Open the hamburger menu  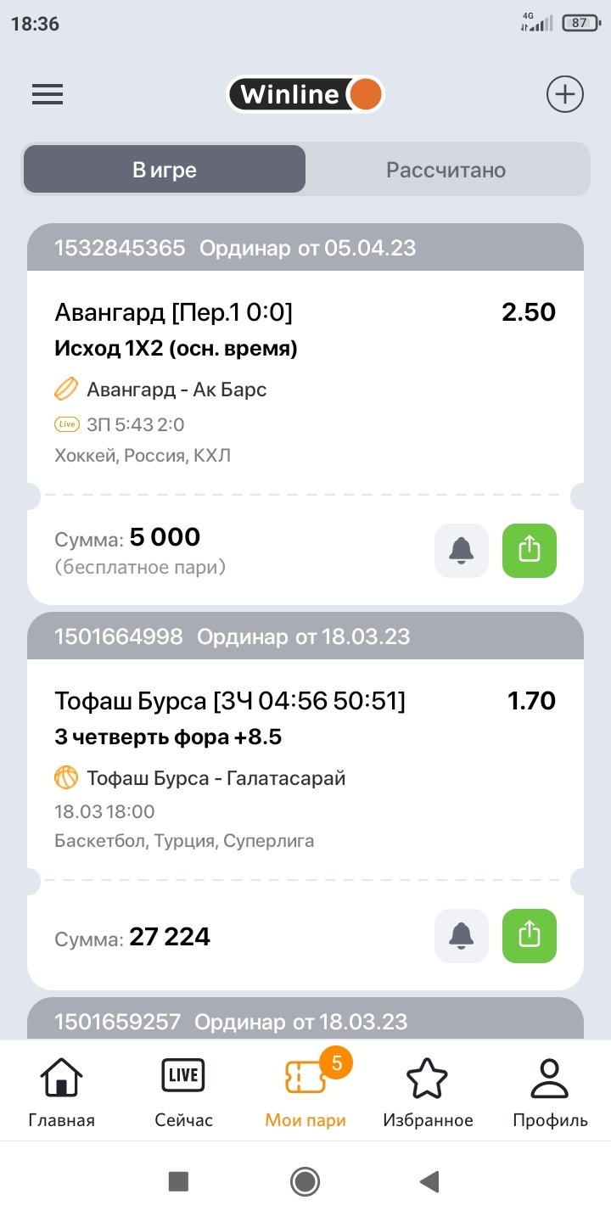(x=48, y=94)
